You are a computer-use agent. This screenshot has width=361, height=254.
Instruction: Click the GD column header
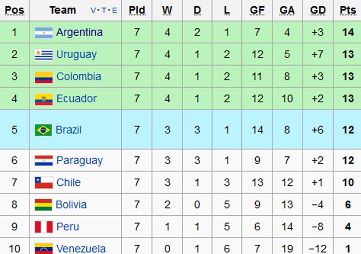pos(318,10)
